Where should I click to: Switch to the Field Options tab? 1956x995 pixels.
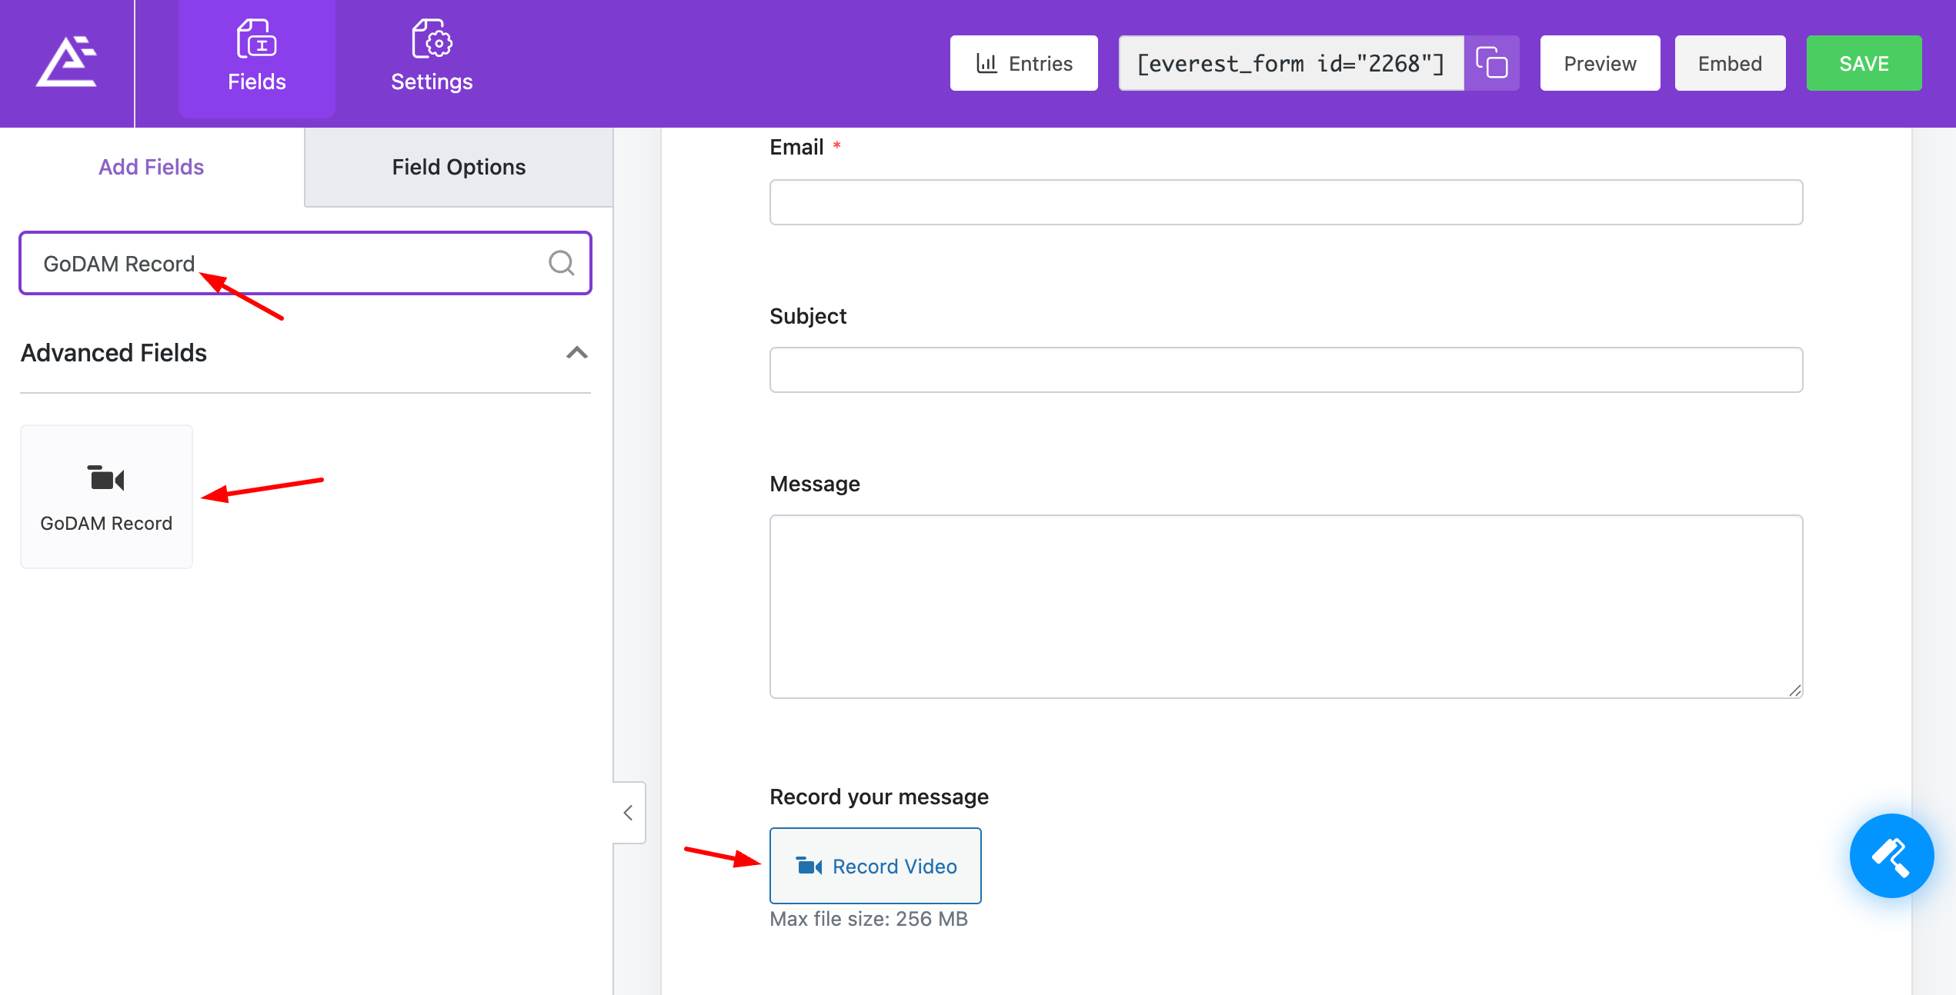pyautogui.click(x=459, y=167)
